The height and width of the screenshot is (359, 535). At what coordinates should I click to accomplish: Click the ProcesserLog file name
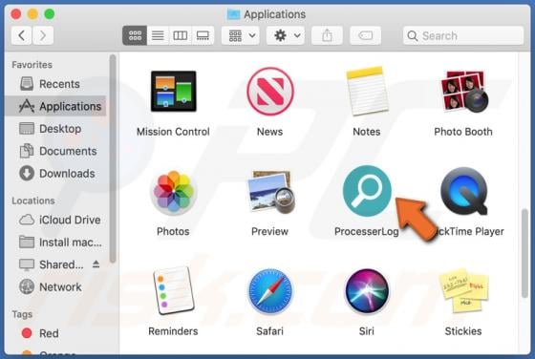367,232
